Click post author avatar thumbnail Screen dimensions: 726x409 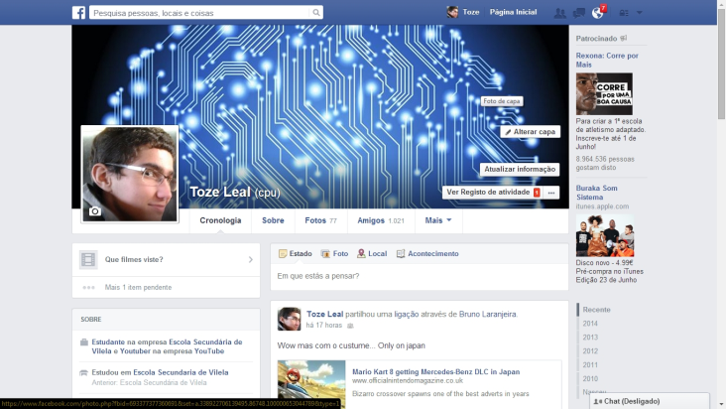coord(289,319)
